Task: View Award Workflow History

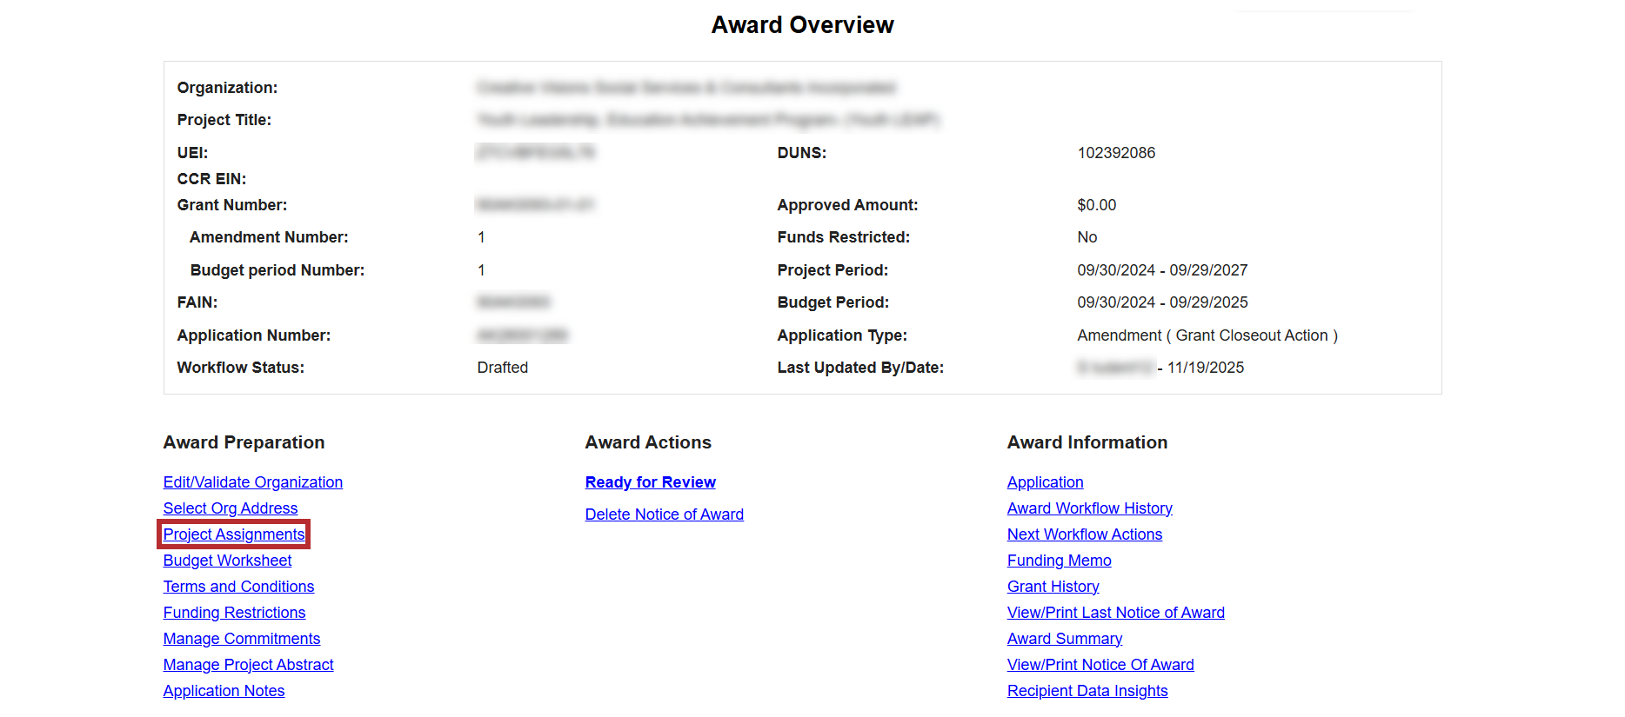Action: coord(1089,508)
